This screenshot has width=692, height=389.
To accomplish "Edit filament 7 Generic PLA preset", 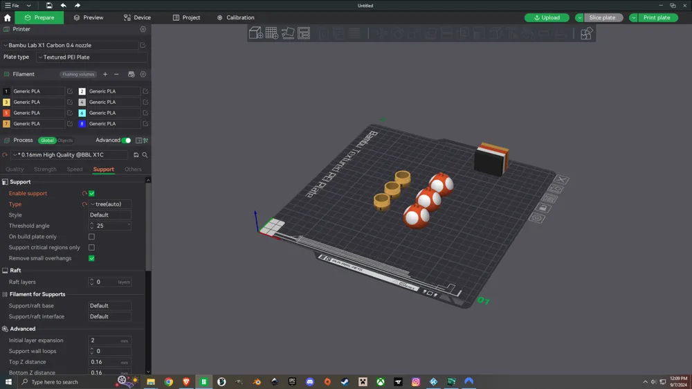I will [x=70, y=124].
